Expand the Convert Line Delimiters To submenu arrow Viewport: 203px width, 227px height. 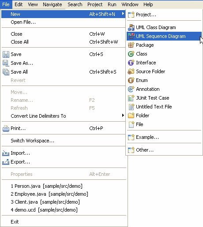click(x=123, y=115)
